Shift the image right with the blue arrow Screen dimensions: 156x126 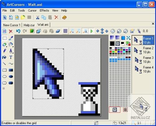(107, 31)
